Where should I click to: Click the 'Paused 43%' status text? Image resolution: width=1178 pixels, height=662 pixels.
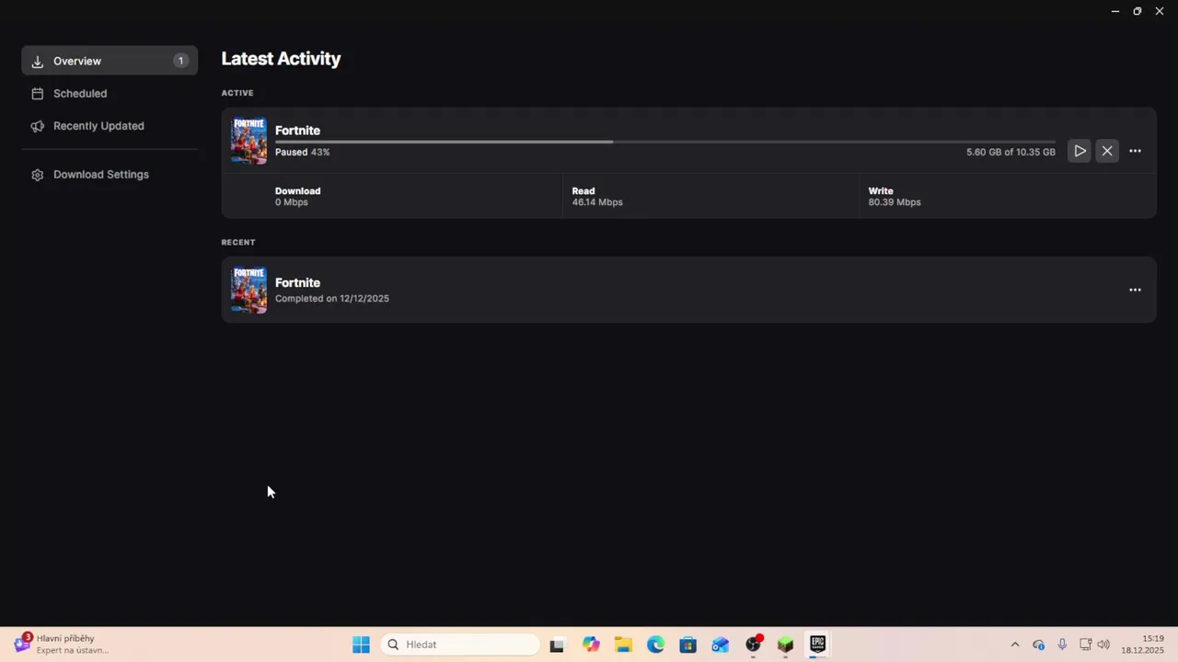[x=302, y=153]
